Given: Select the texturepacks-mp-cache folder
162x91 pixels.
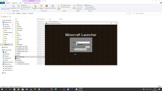Looking at the screenshot, I should tap(22, 46).
